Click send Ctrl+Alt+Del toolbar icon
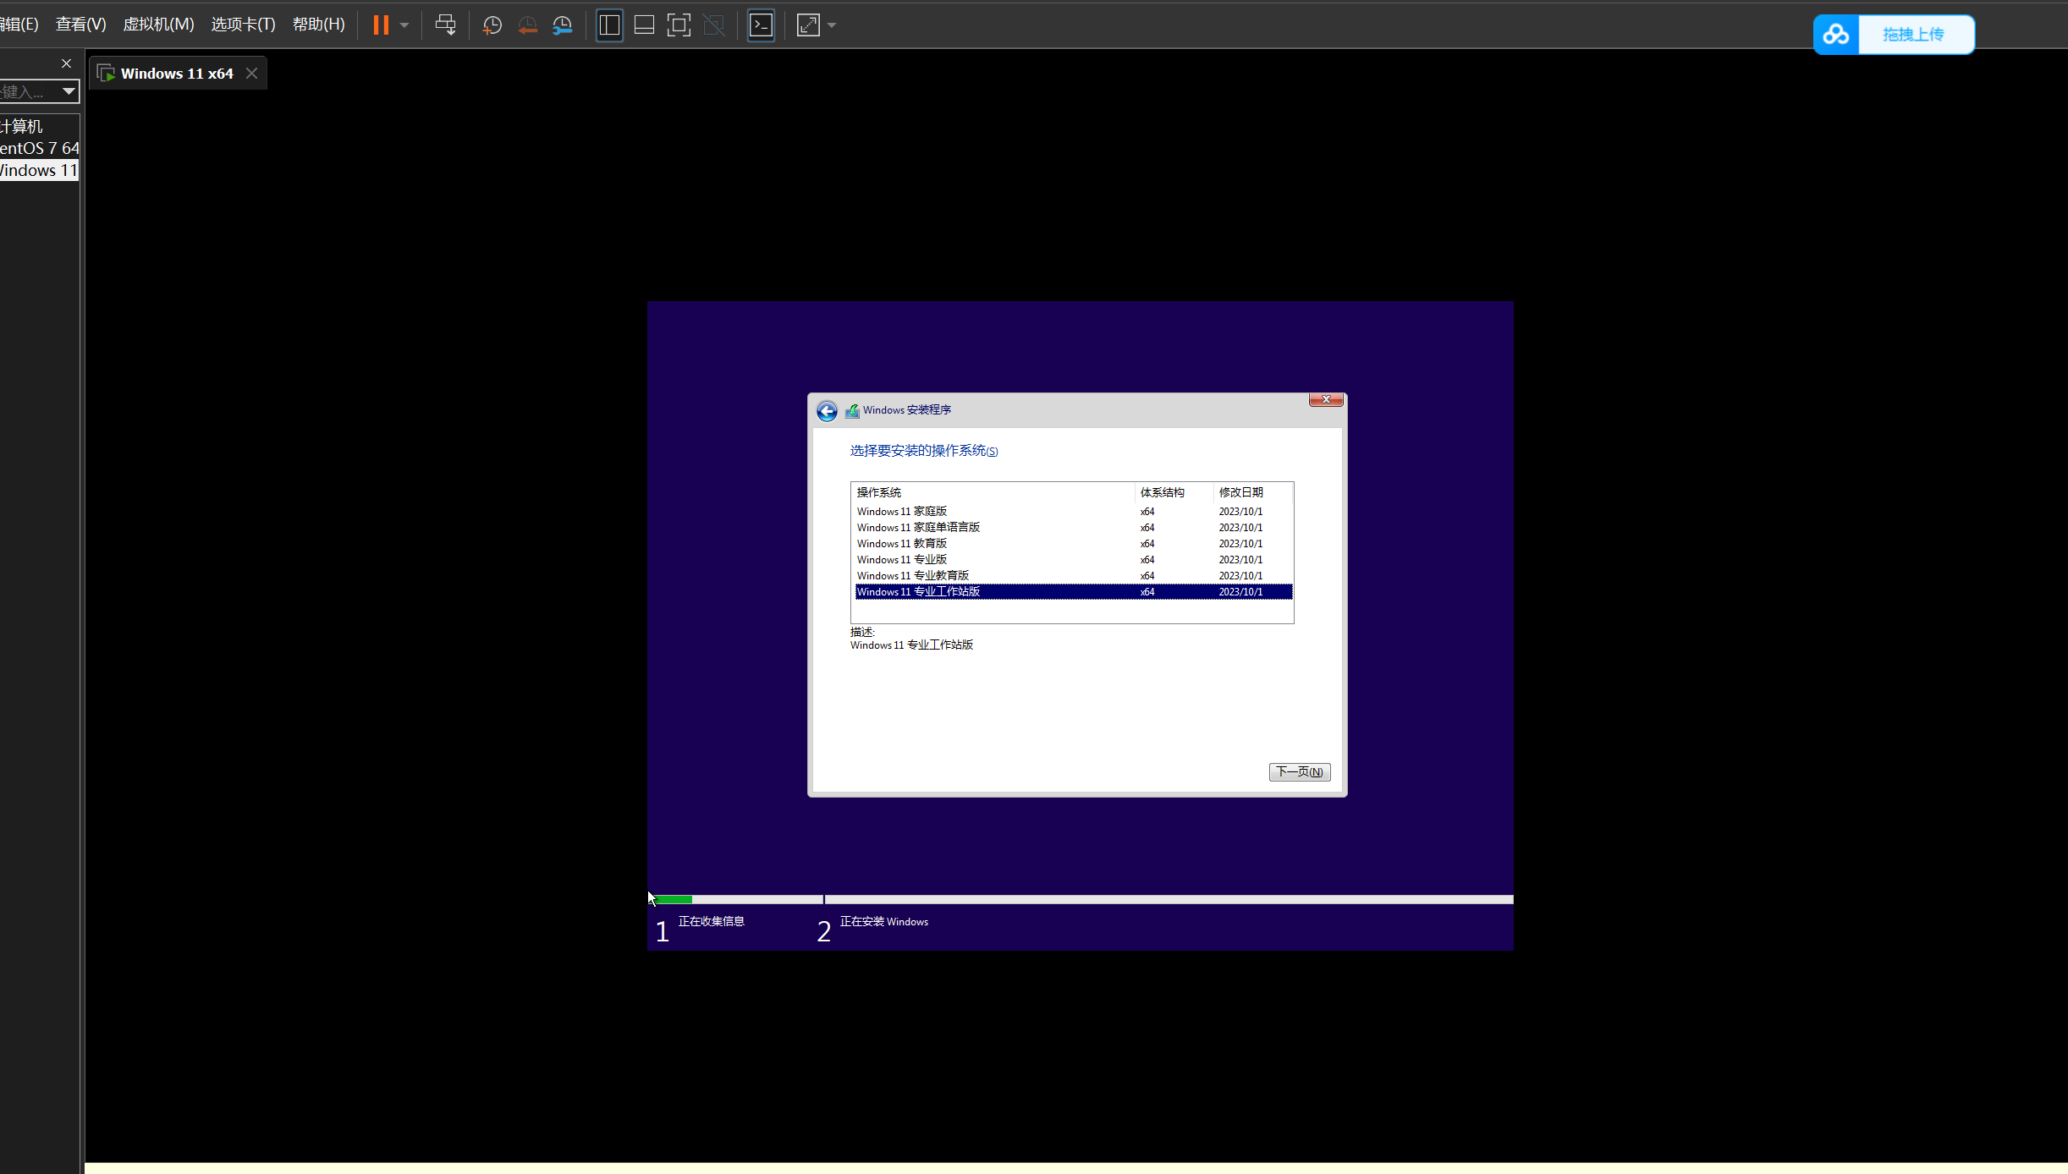The image size is (2068, 1174). pyautogui.click(x=445, y=25)
